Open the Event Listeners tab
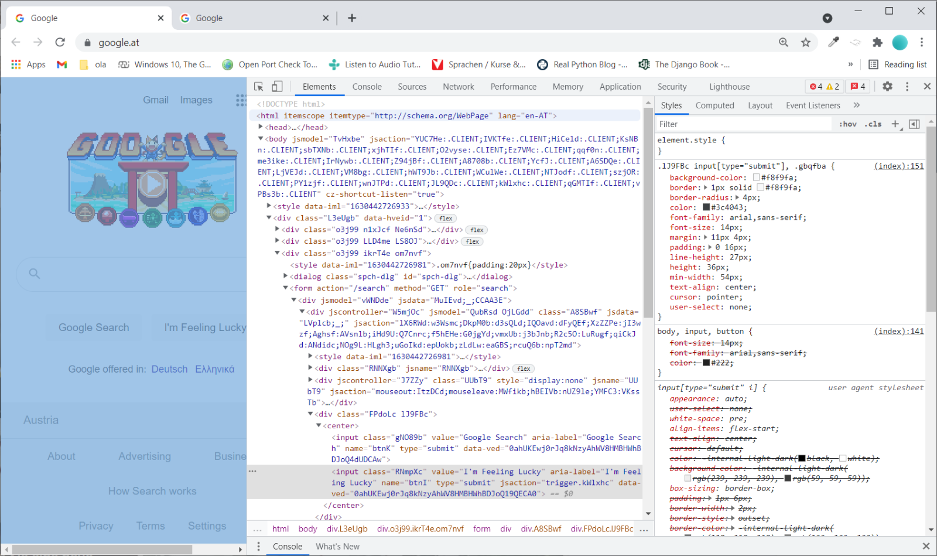 coord(813,105)
